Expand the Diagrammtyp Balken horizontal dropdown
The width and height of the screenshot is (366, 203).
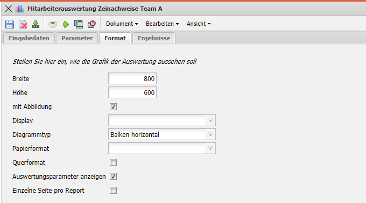(x=162, y=134)
